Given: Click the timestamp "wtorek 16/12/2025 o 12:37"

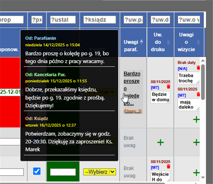Looking at the screenshot, I should pos(51,125).
